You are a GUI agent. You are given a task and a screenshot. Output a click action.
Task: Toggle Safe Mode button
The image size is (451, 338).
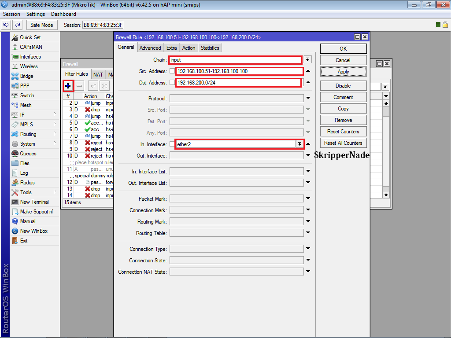42,25
